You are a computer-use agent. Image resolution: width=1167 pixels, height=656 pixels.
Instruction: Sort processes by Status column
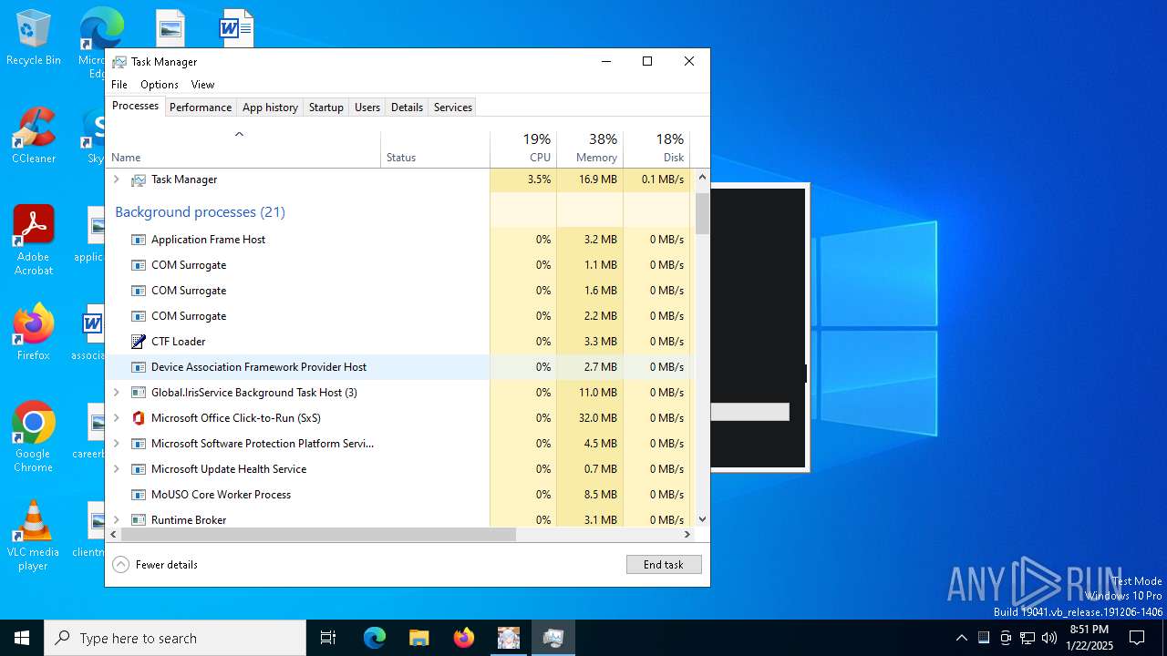coord(435,149)
